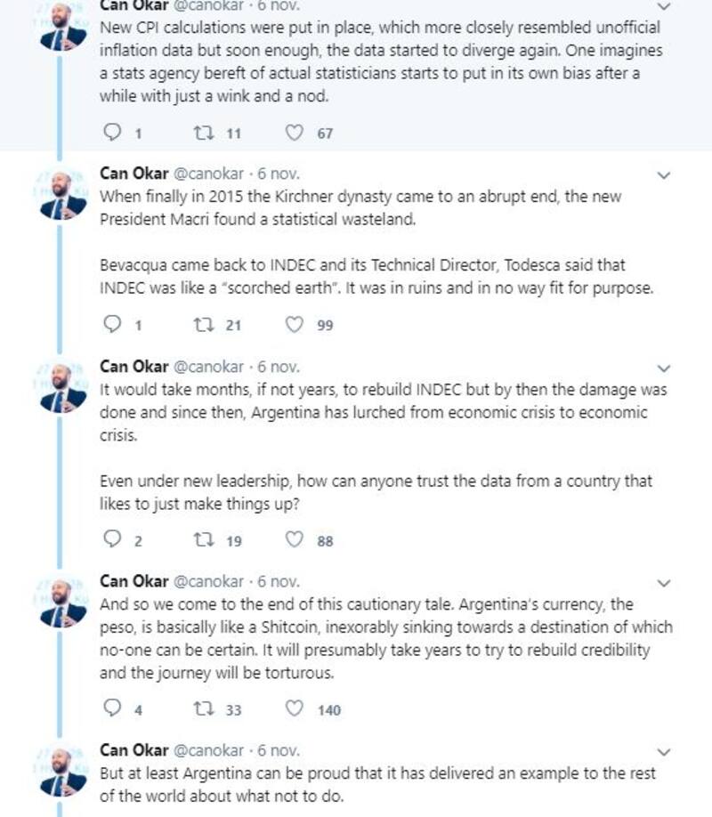Reply to the tweet with 2 replies

tap(112, 540)
